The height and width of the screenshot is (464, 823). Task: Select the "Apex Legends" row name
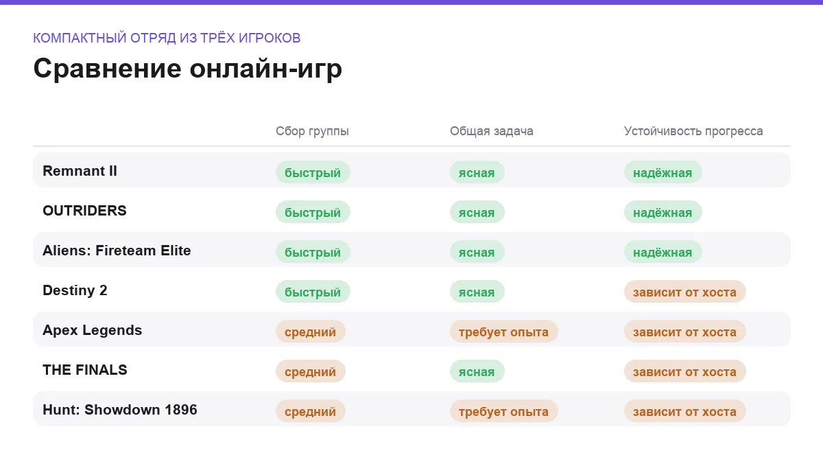pos(92,330)
